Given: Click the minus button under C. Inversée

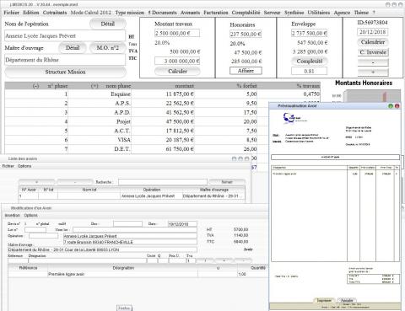Looking at the screenshot, I should click(373, 62).
